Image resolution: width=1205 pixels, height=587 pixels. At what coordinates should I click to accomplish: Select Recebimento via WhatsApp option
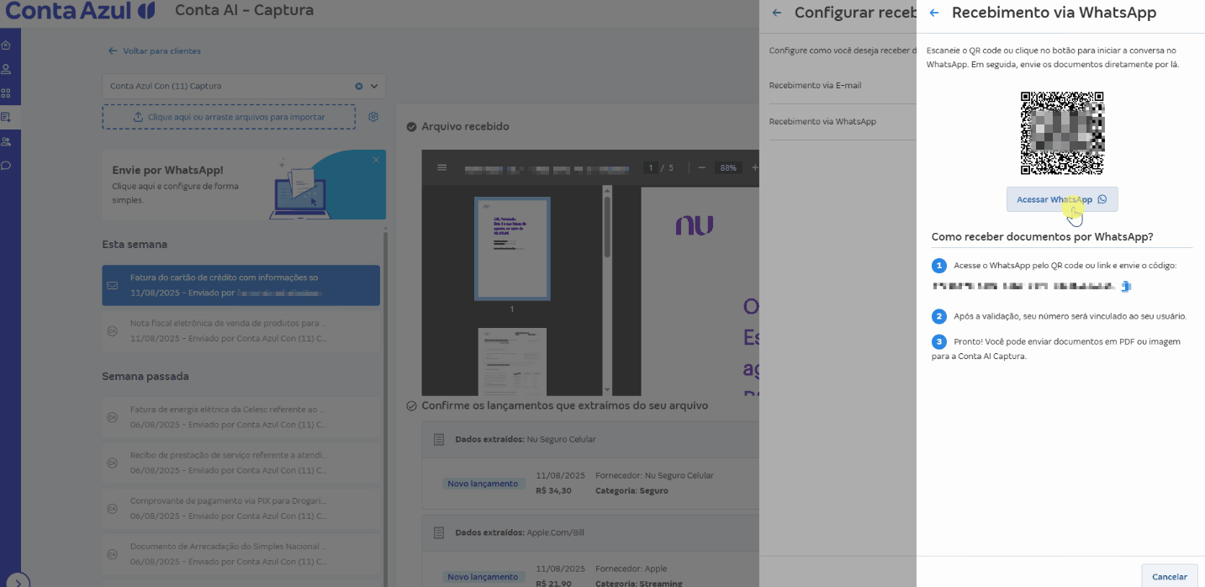point(824,121)
